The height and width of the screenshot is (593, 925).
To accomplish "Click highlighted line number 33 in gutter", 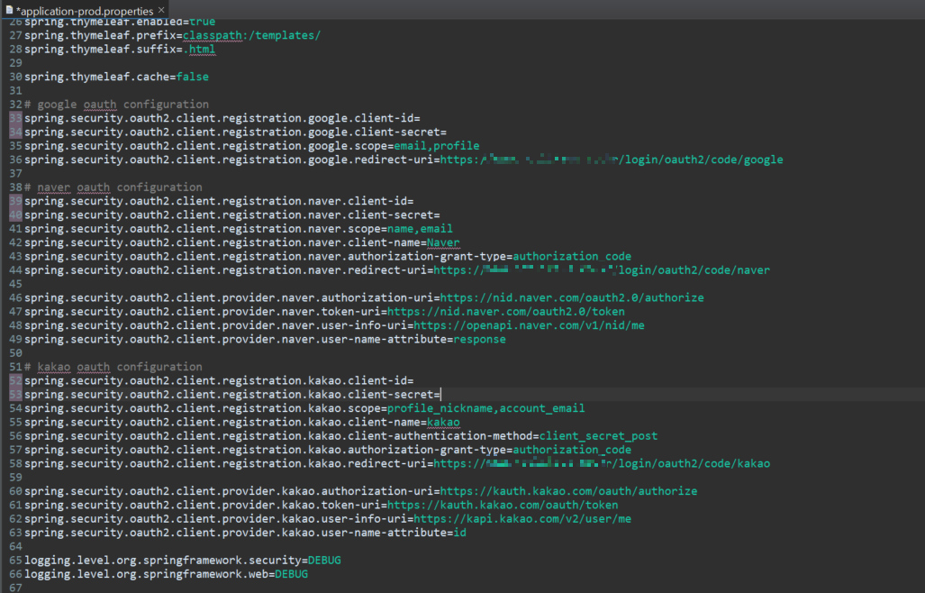I will point(15,118).
